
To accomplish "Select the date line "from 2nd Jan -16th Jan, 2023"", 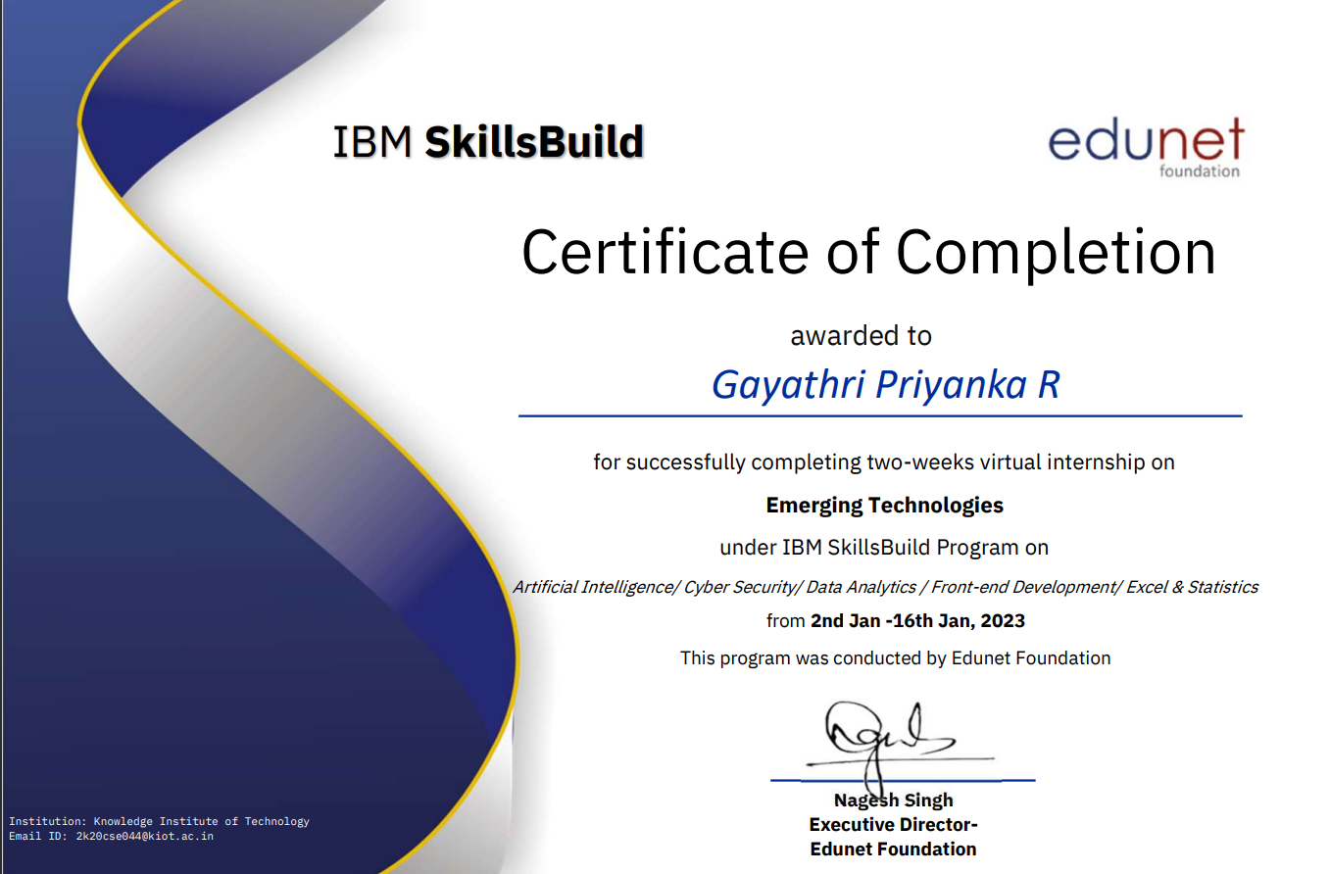I will pyautogui.click(x=896, y=621).
